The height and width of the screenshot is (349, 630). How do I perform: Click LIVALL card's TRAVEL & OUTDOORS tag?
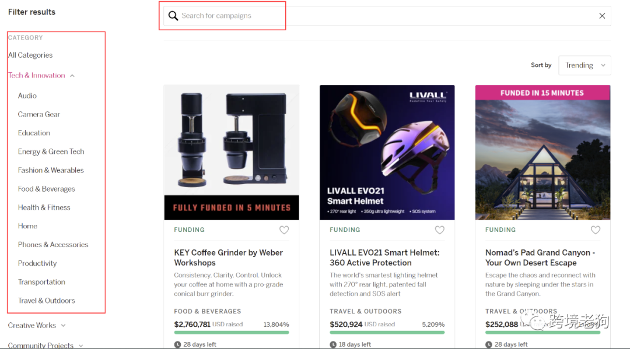366,311
